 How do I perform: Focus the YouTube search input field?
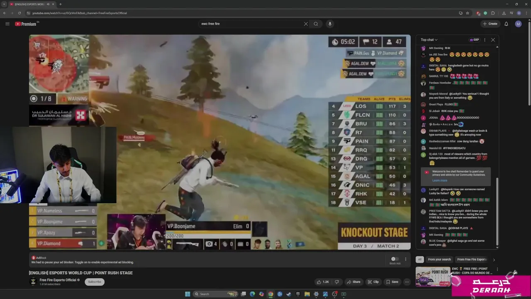(251, 24)
